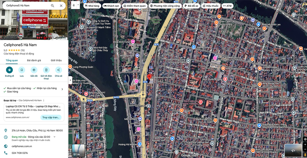
Task: Click the Ga Phủ Lý train station marker
Action: click(x=149, y=106)
